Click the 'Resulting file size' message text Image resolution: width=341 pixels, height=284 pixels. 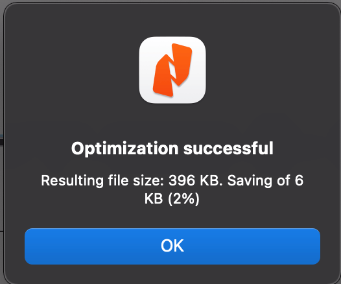[172, 189]
